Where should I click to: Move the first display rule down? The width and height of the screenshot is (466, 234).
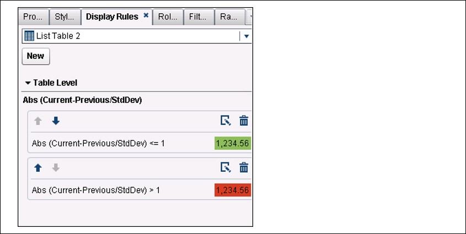click(55, 121)
